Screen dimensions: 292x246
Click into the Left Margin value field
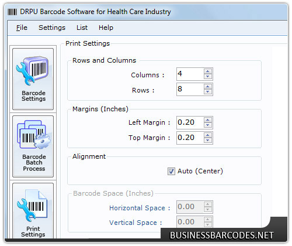pos(190,122)
